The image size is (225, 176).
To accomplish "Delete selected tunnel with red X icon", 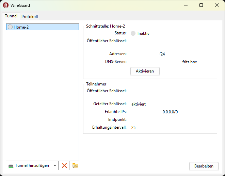I will point(64,165).
